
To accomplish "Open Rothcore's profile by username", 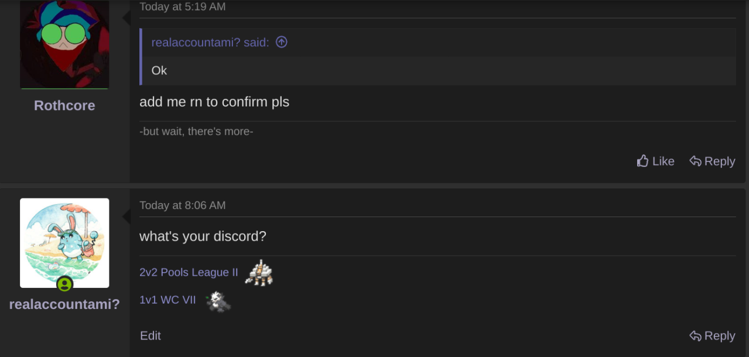I will (x=64, y=105).
